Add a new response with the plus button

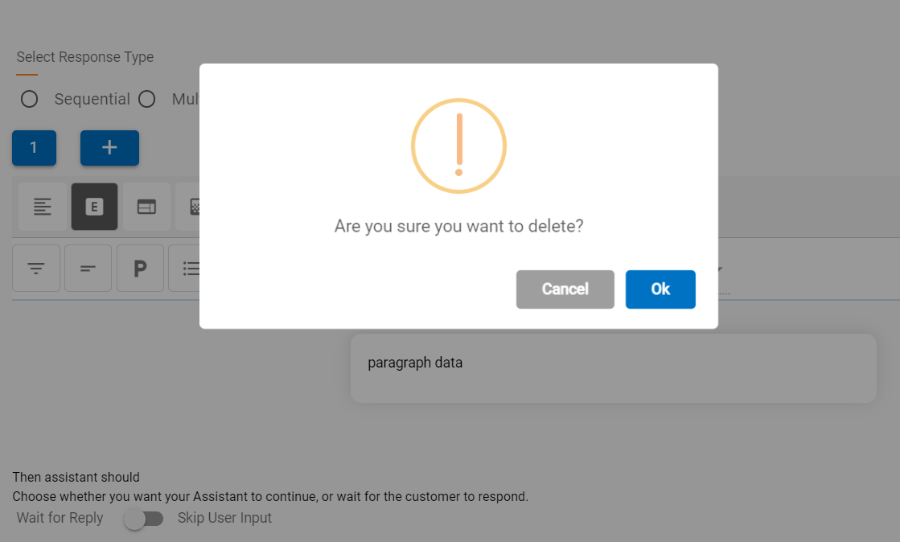click(109, 148)
